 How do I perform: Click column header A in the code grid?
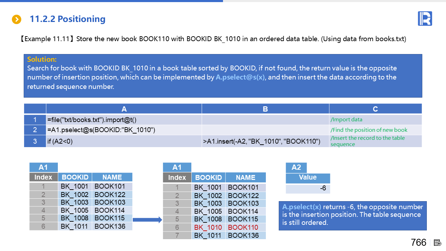(124, 109)
